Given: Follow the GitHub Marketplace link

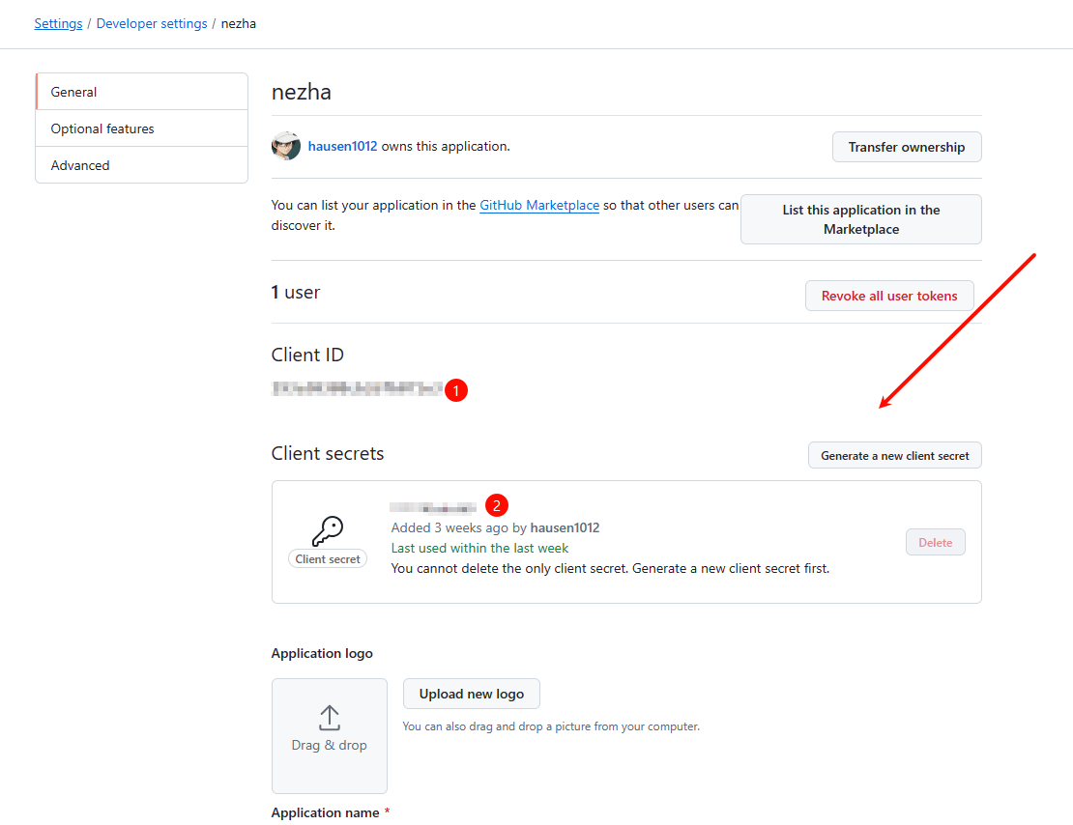Looking at the screenshot, I should 539,205.
